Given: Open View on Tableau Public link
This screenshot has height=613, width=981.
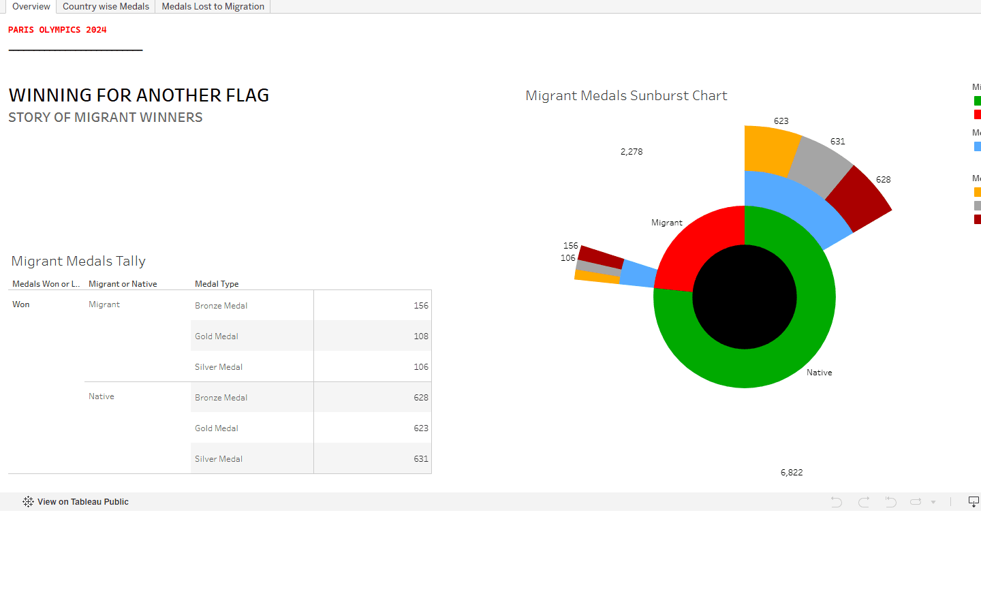Looking at the screenshot, I should [x=83, y=502].
